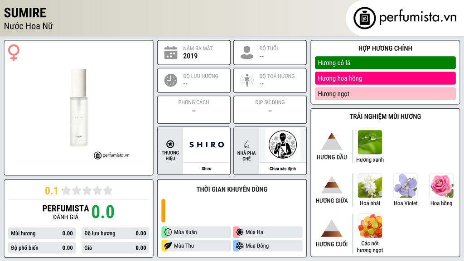
Task: Click the Thời Gian Khuyên Dùng heading
Action: point(232,189)
